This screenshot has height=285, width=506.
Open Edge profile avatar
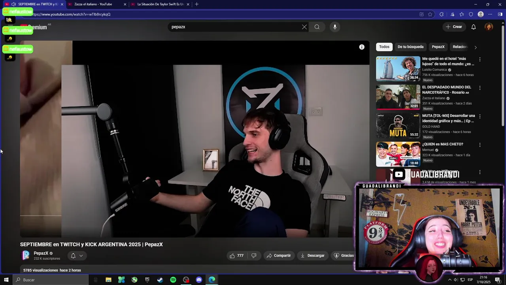(x=481, y=14)
